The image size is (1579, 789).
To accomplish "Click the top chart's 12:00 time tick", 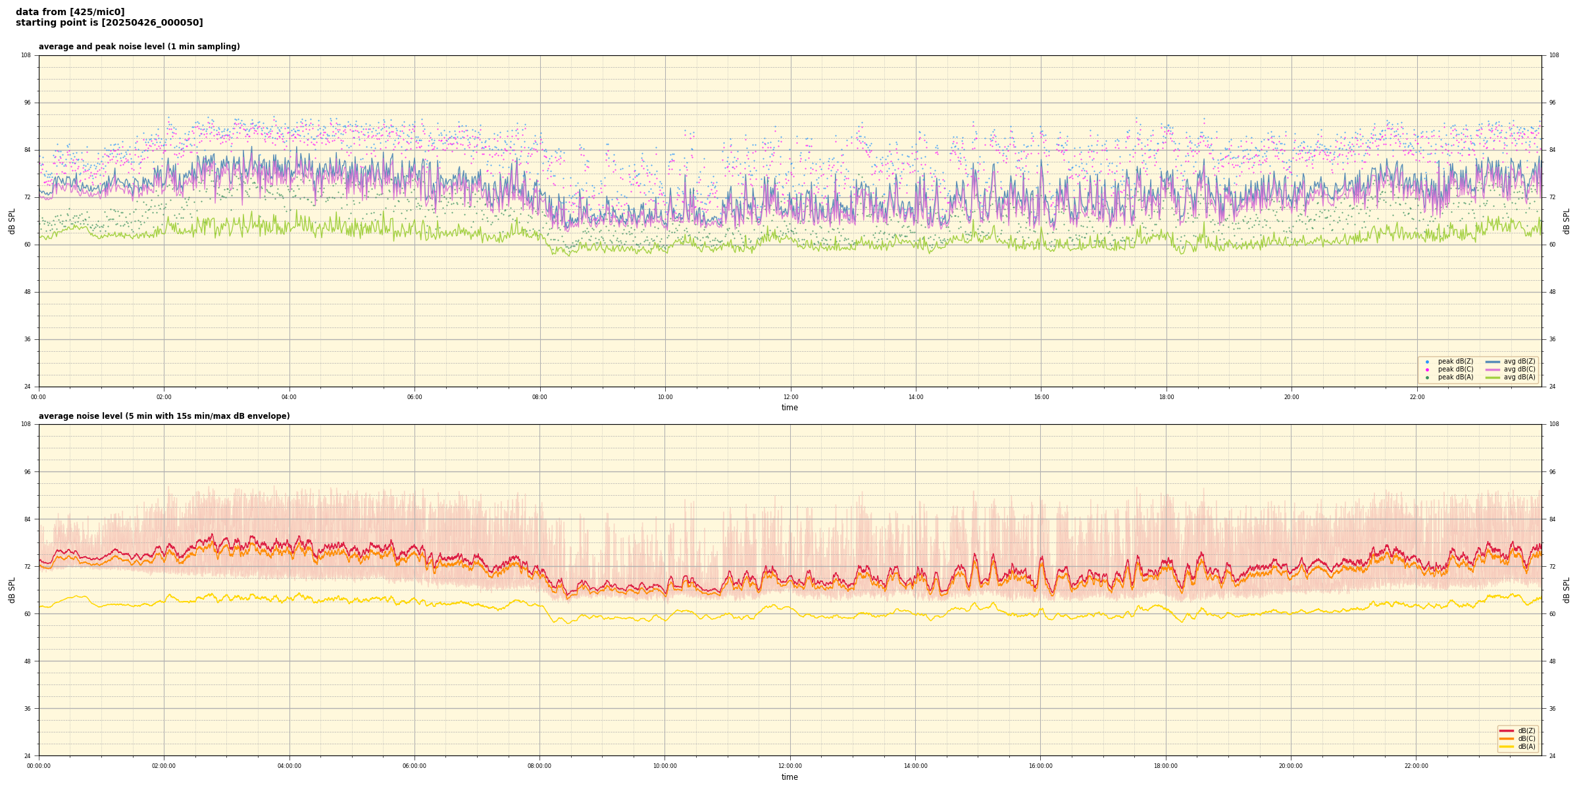I will click(790, 397).
